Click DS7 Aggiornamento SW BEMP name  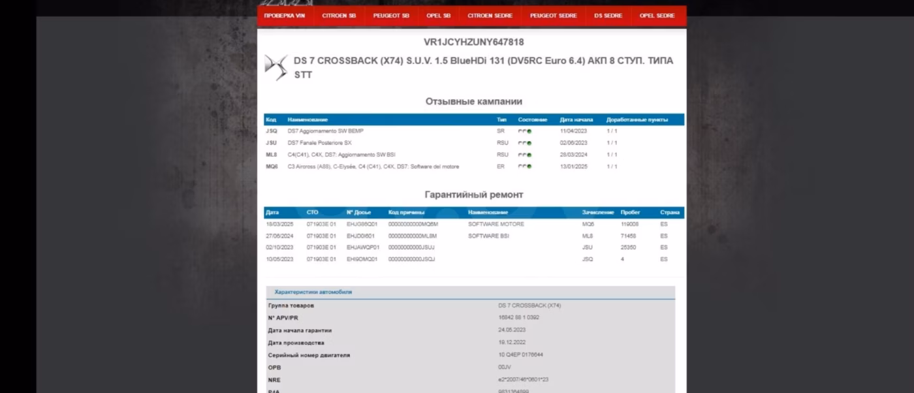tap(326, 131)
